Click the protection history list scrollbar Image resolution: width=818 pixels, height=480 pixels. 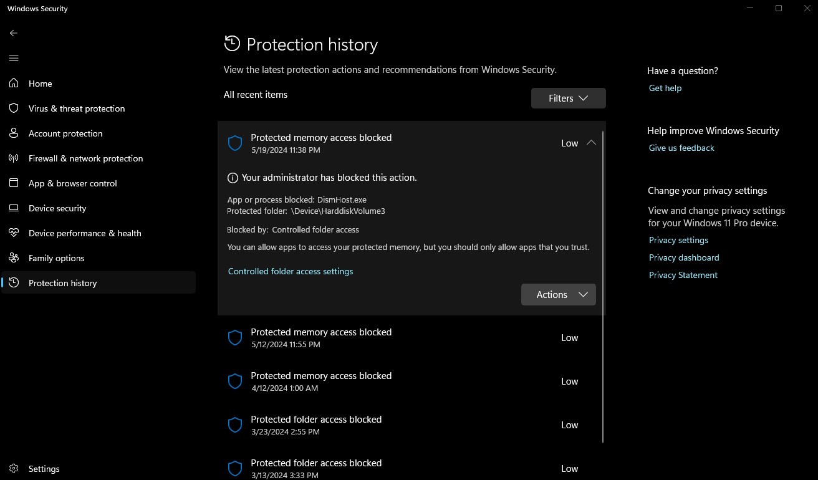[603, 287]
